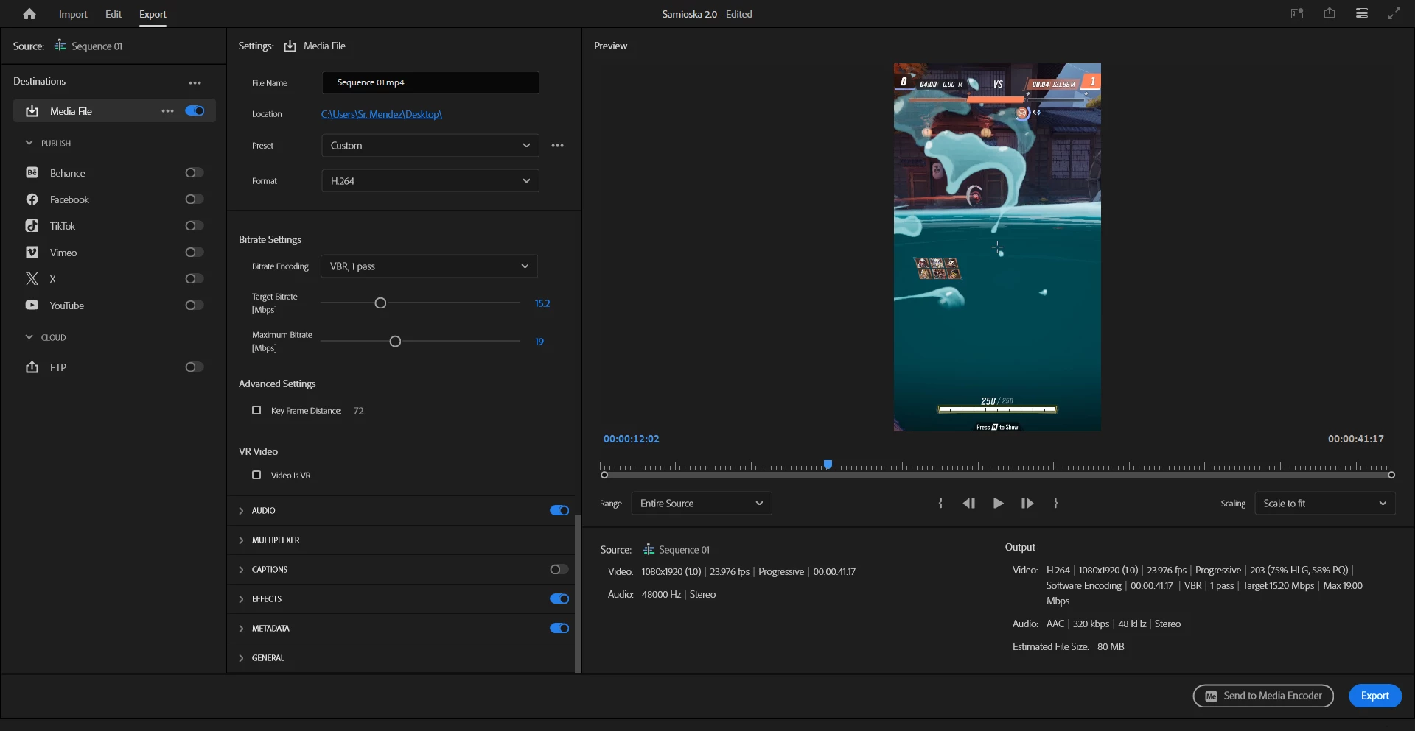Turn on the TikTok publish toggle

[195, 226]
